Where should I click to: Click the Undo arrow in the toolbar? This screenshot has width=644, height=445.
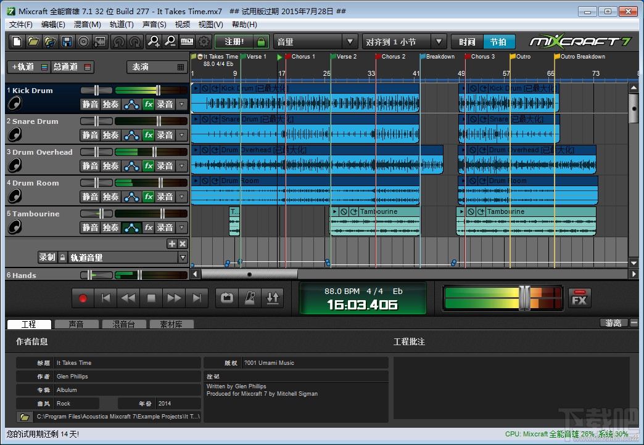[118, 42]
